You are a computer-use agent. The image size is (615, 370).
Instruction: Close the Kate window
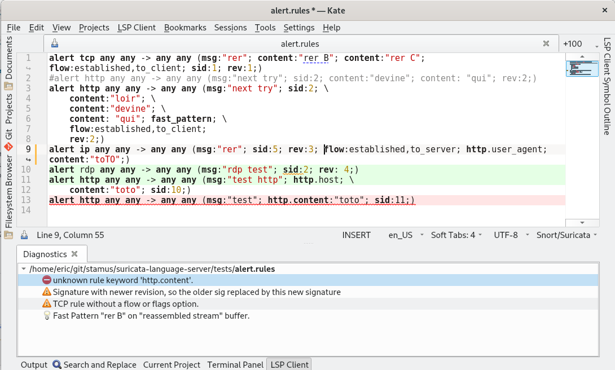tap(604, 11)
